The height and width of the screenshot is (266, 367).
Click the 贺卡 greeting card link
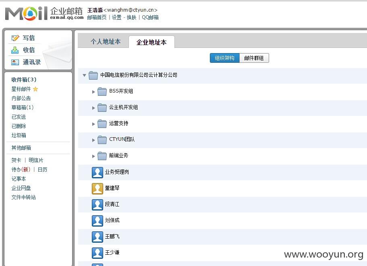click(x=16, y=160)
